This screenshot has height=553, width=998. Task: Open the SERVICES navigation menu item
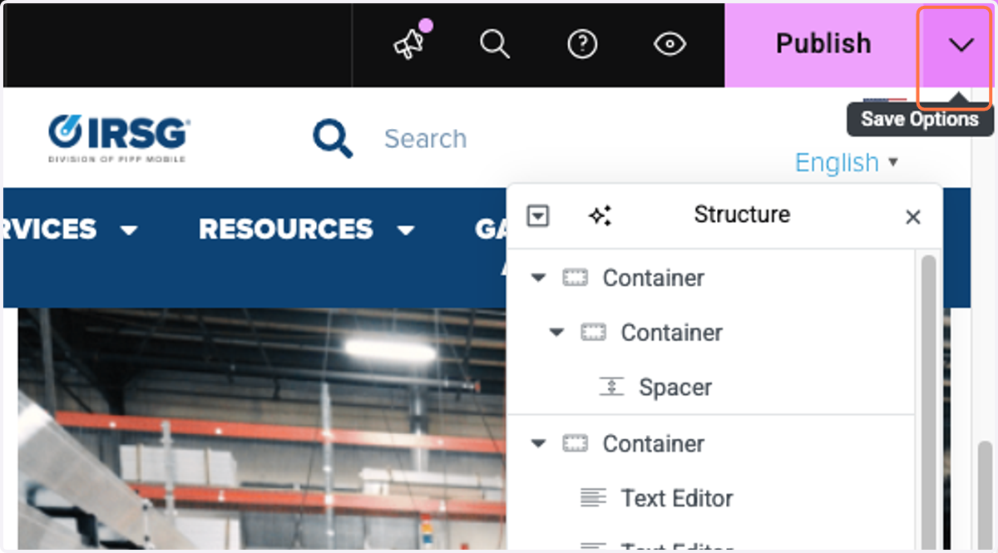point(71,230)
